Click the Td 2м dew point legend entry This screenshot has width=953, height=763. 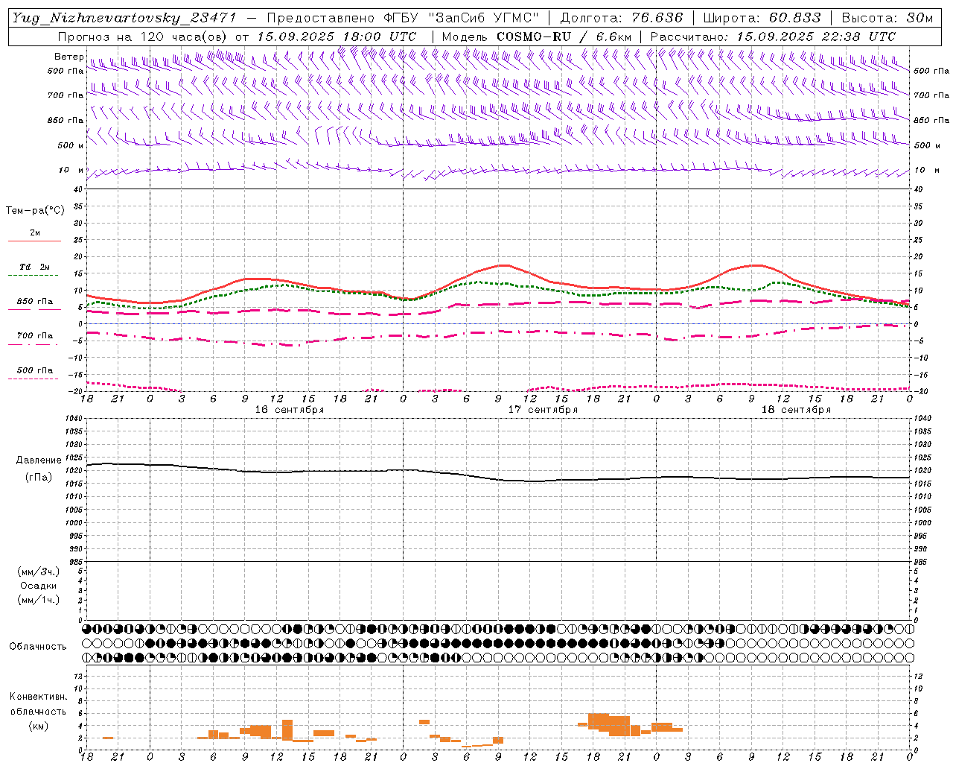(35, 267)
